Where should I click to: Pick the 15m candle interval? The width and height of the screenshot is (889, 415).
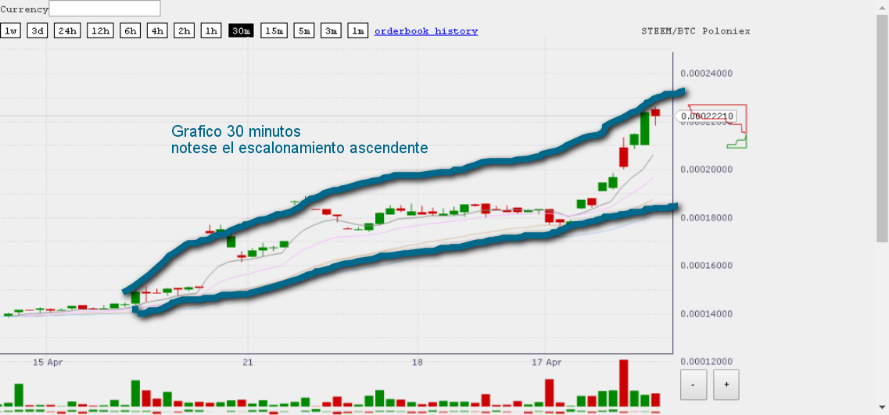274,30
